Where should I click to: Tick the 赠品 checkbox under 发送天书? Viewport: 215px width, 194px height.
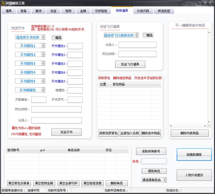click(53, 38)
